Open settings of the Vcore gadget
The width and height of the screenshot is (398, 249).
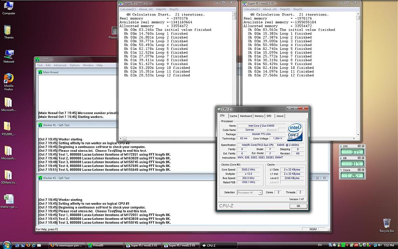click(359, 170)
